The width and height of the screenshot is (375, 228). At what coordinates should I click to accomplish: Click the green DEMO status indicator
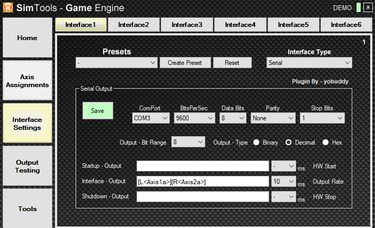358,7
